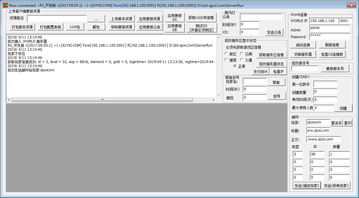Click the 查ID button
This screenshot has width=359, height=198.
pyautogui.click(x=348, y=123)
